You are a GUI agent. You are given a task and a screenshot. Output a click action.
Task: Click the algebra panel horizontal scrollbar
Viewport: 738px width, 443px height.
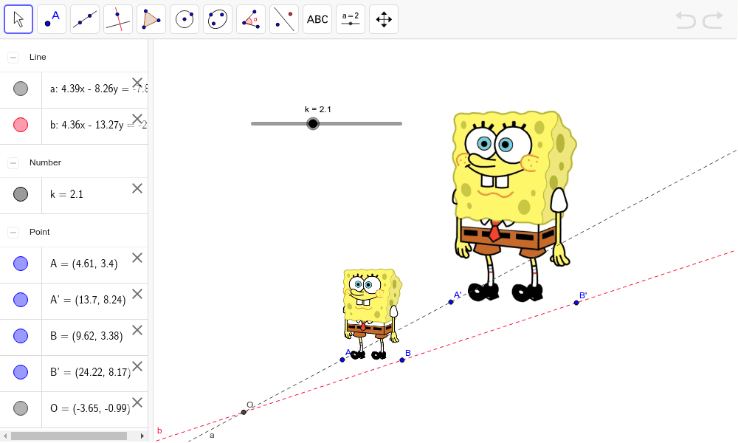69,436
